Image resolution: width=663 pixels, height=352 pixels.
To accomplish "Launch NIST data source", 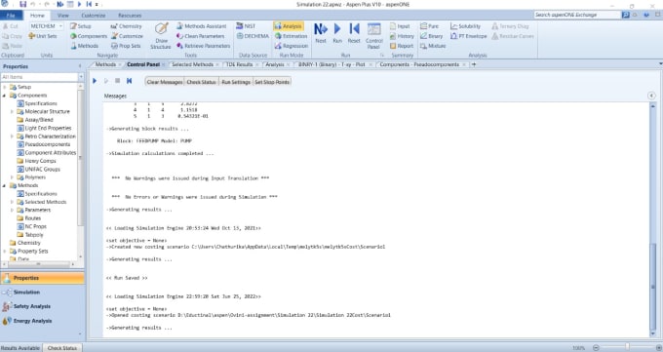I will 246,25.
